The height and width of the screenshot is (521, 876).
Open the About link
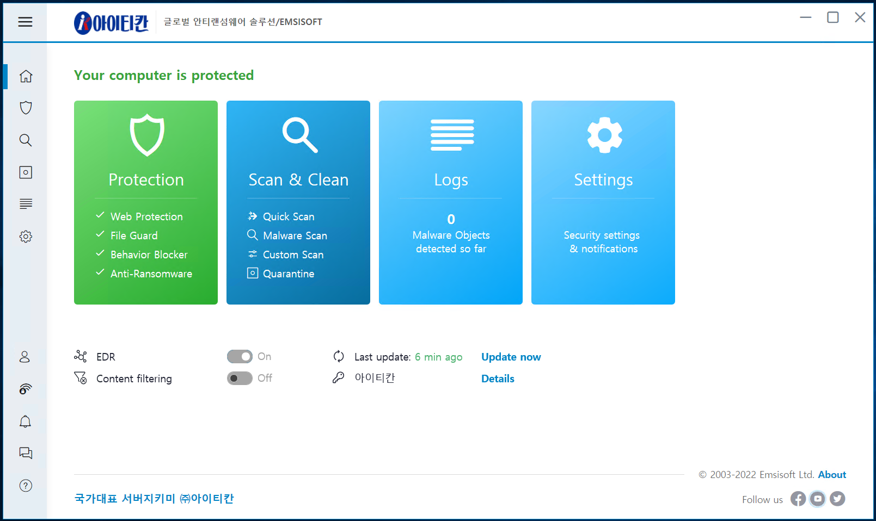832,475
